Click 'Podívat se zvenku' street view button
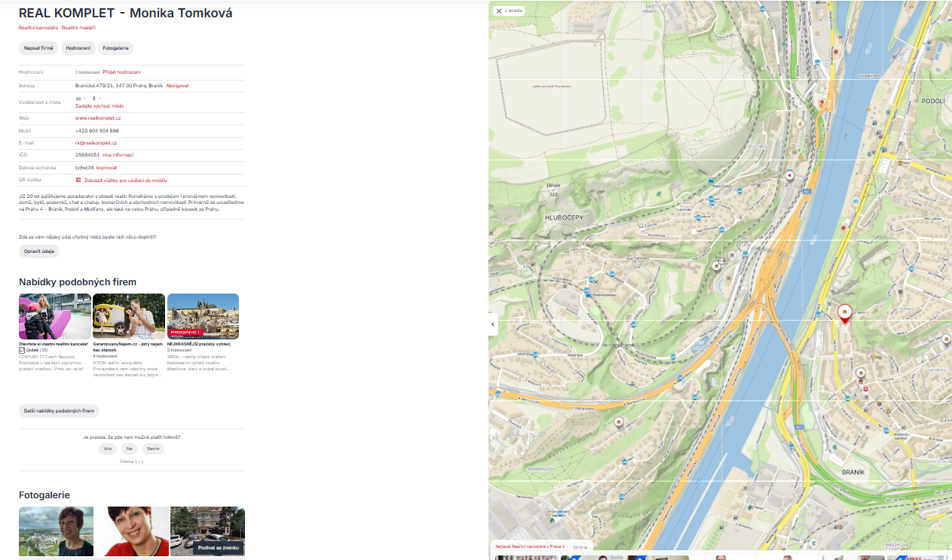This screenshot has height=560, width=952. [219, 548]
